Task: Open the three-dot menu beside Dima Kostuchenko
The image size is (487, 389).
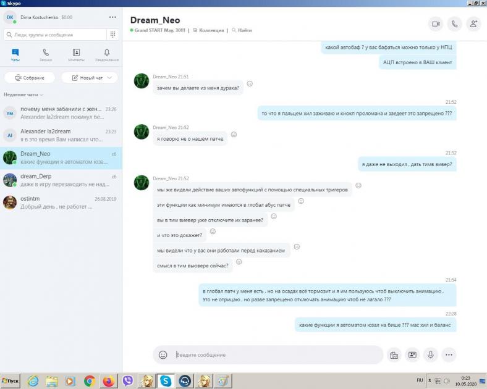Action: [x=112, y=17]
